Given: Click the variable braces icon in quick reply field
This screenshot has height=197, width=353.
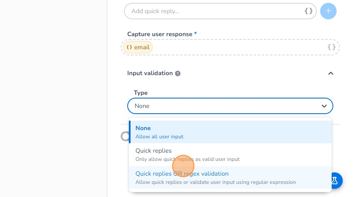Looking at the screenshot, I should [x=309, y=11].
